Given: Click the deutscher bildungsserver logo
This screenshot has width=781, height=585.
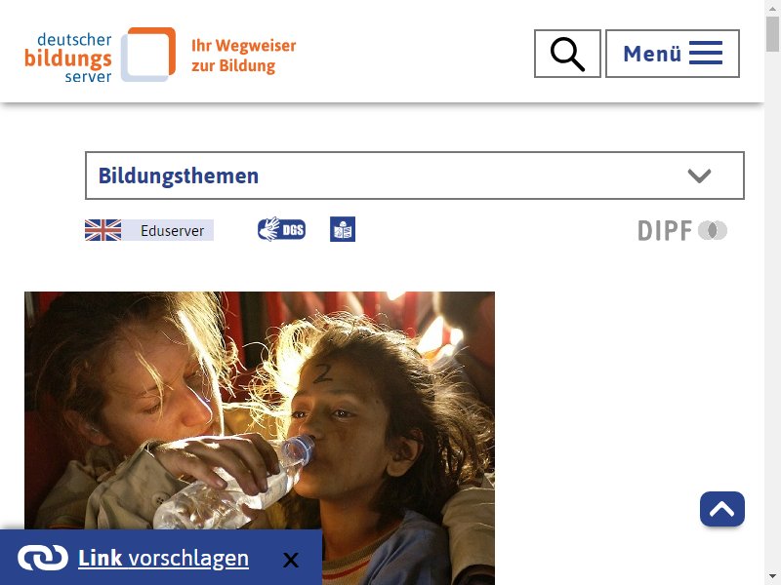Looking at the screenshot, I should point(100,55).
